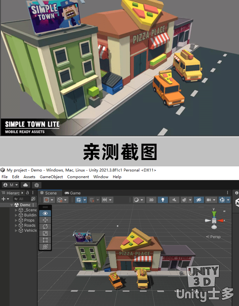Select the Transform tool
Screen dimensions: 239x306
click(45, 247)
